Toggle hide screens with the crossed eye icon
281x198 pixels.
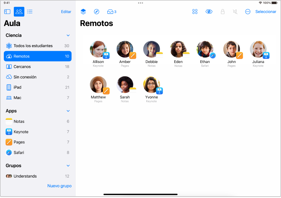point(209,12)
